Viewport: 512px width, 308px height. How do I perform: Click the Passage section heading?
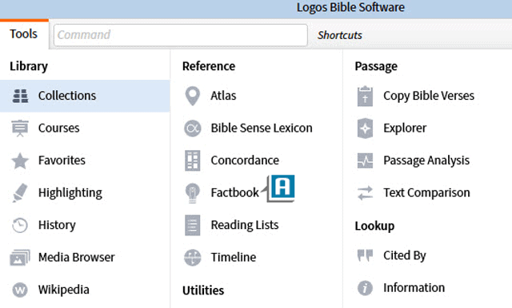click(x=376, y=66)
